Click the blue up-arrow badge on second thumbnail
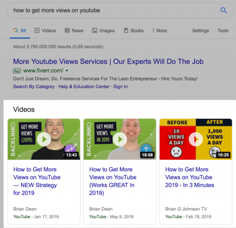This screenshot has width=236, height=228. [x=146, y=149]
